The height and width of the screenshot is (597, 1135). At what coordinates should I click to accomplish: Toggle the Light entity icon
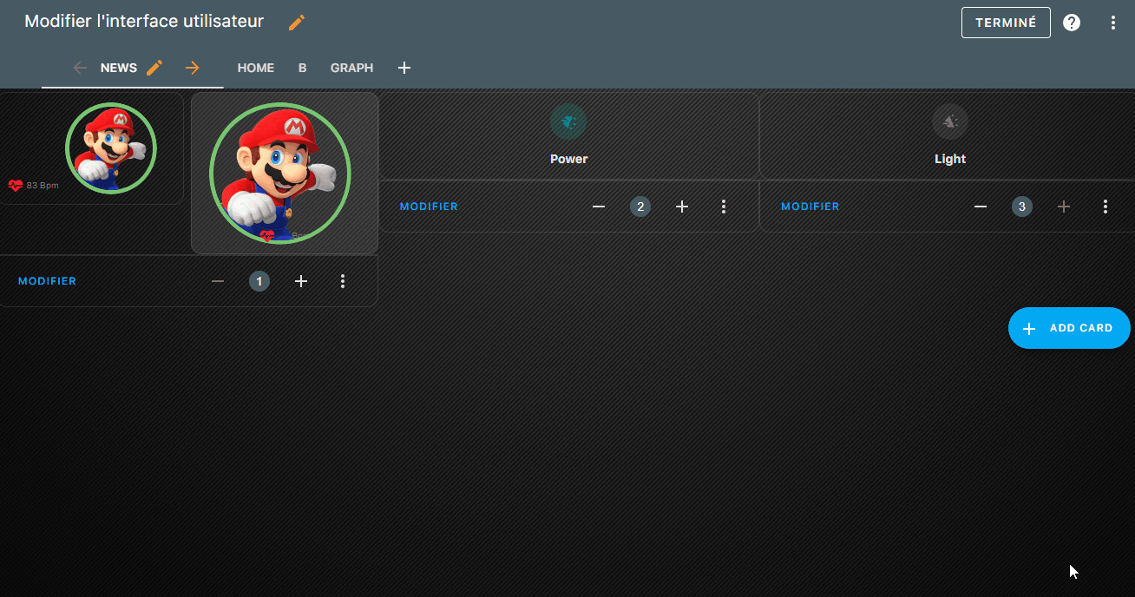click(950, 122)
